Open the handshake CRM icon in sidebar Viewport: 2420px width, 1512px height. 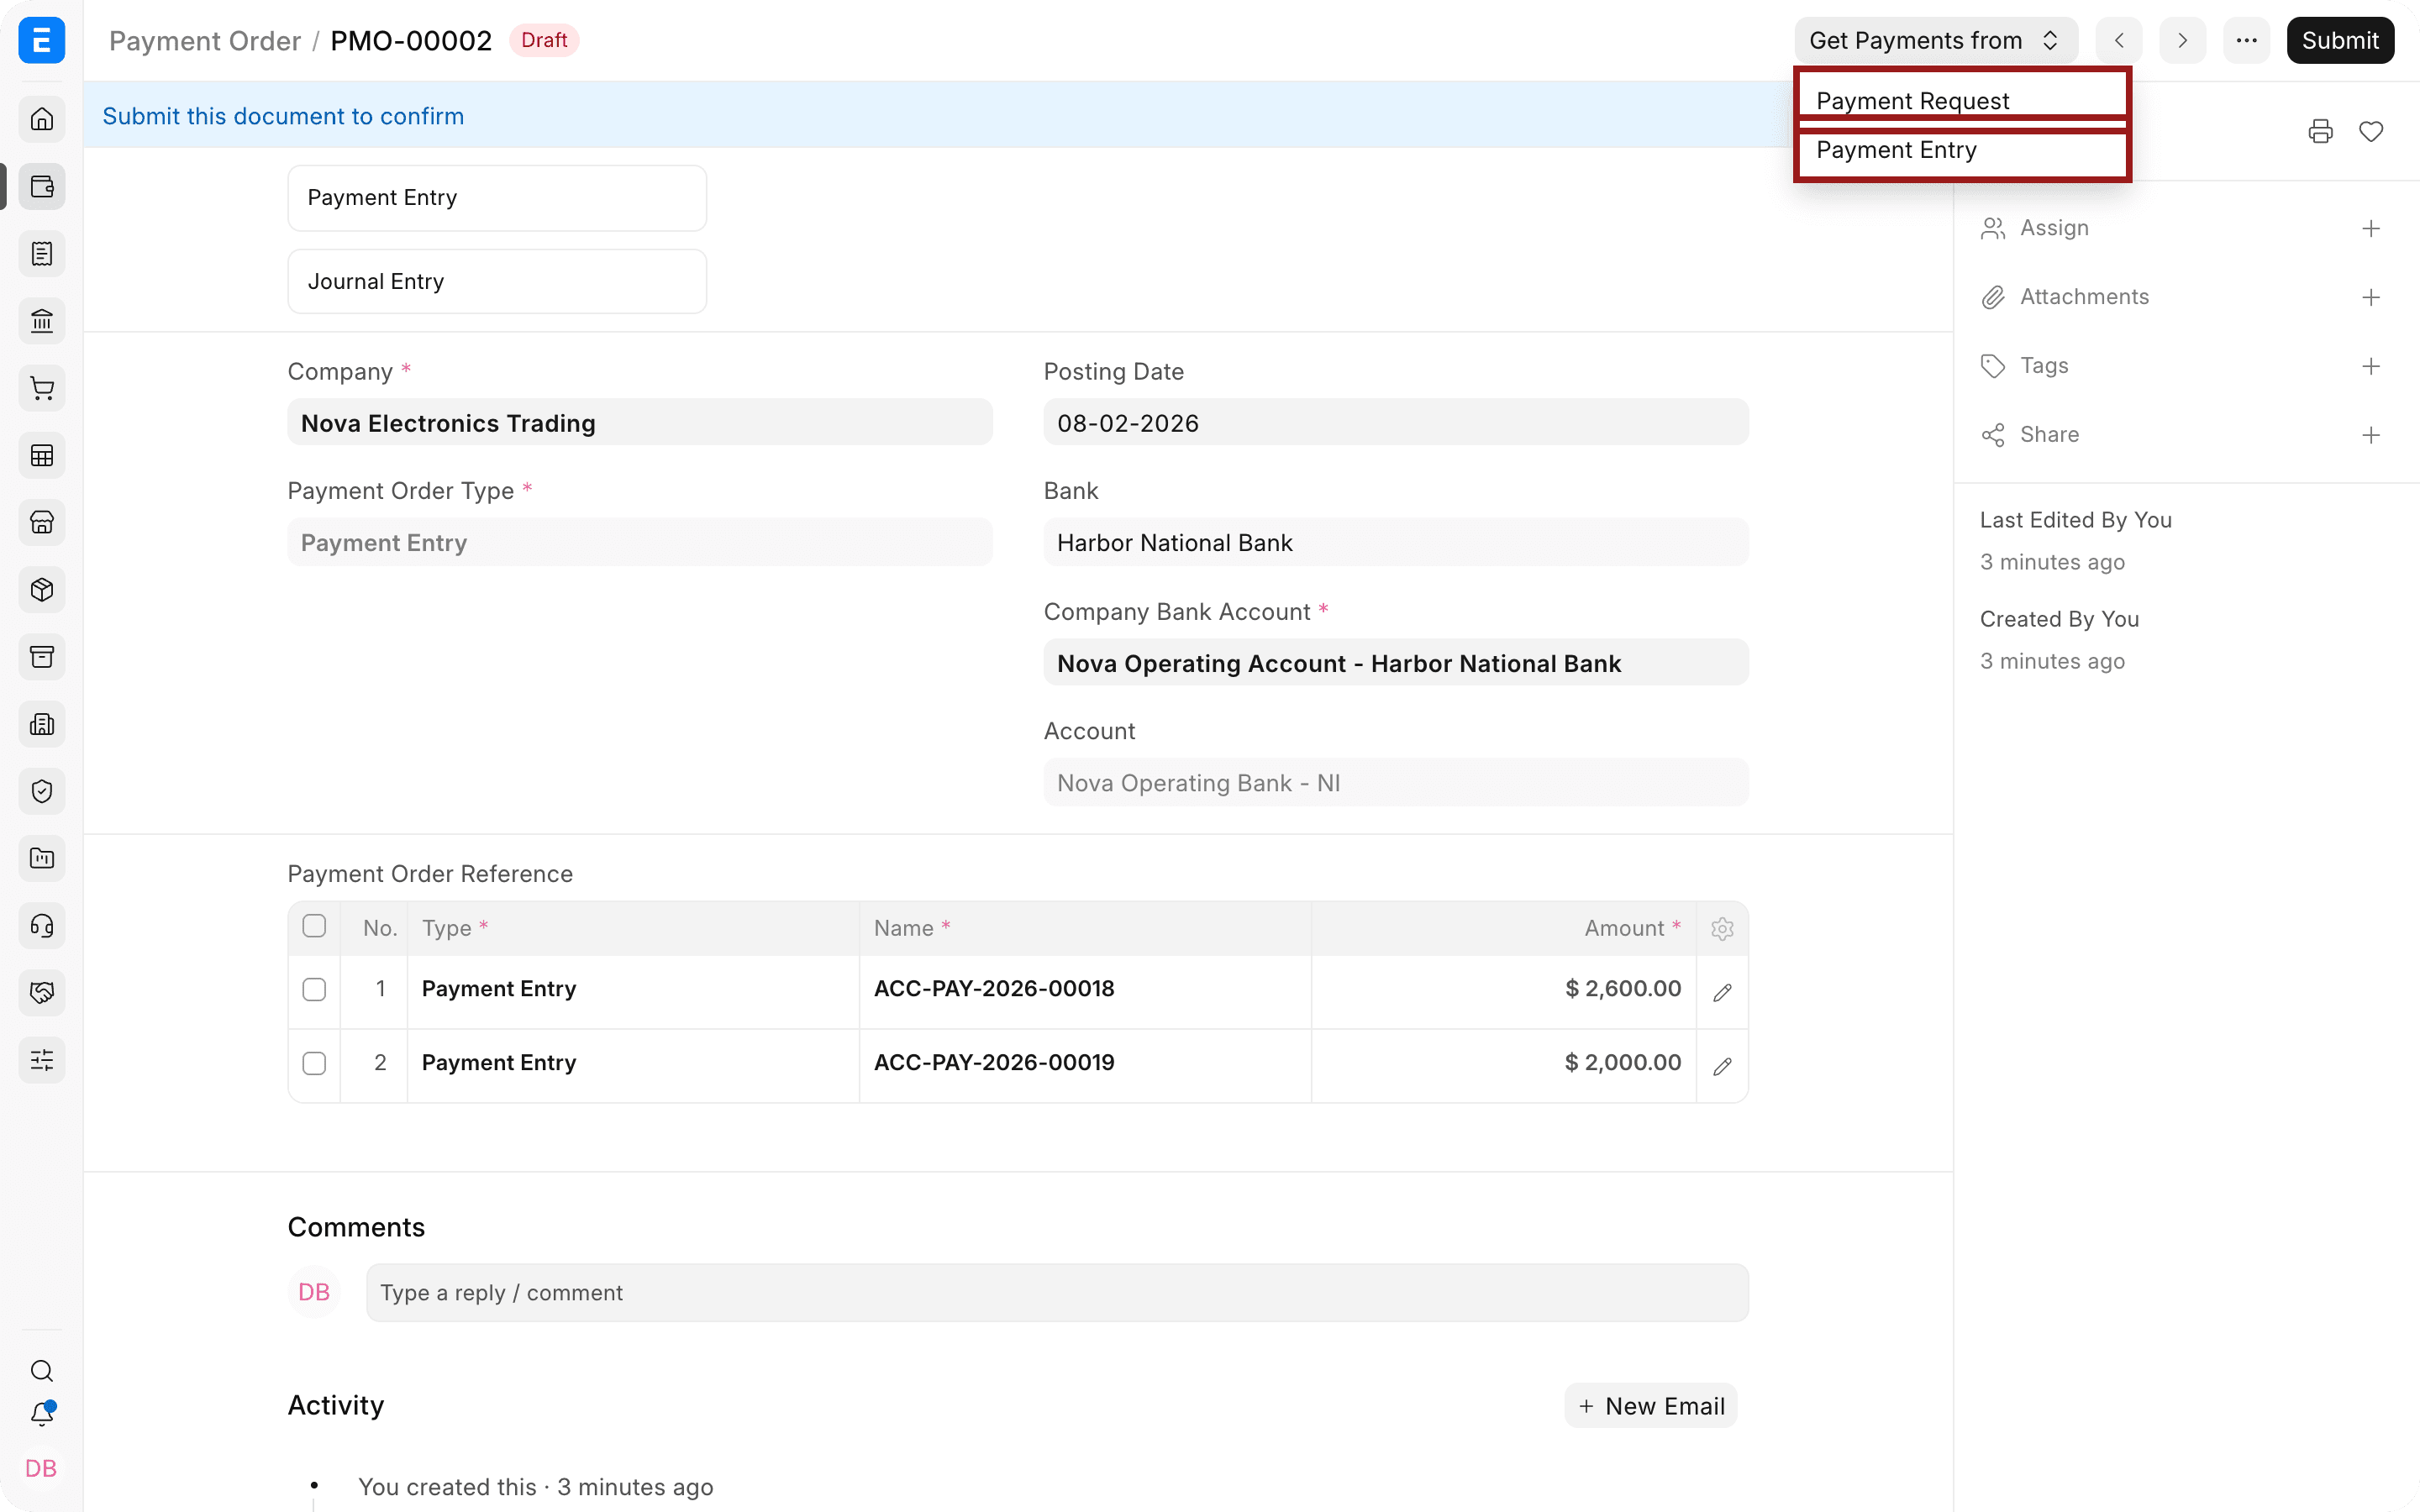click(42, 993)
